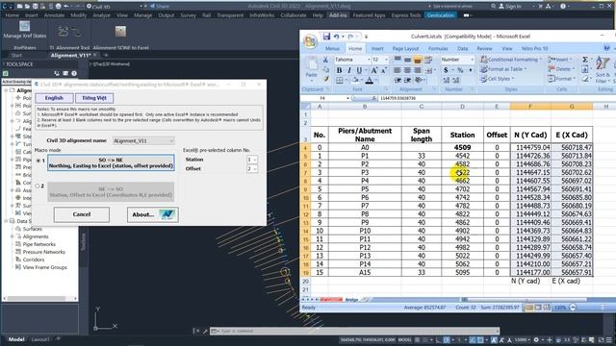The image size is (616, 346).
Task: Select the Corridors tree item
Action: click(x=34, y=259)
